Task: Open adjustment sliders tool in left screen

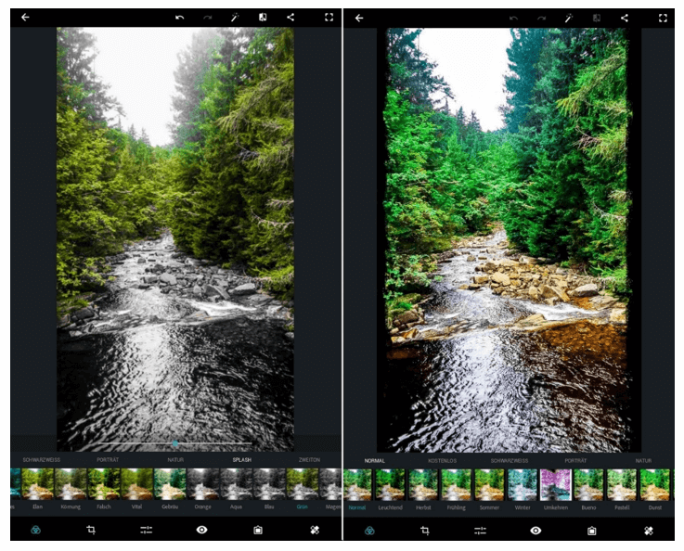Action: tap(146, 530)
